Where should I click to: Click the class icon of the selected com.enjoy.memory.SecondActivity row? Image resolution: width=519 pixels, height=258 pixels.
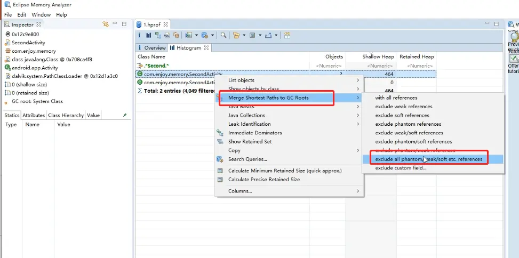point(140,74)
